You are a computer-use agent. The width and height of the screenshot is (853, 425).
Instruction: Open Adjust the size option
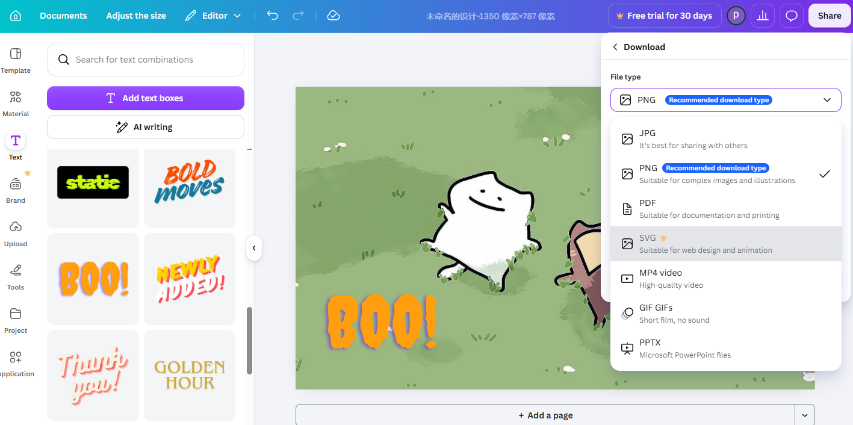[x=136, y=16]
